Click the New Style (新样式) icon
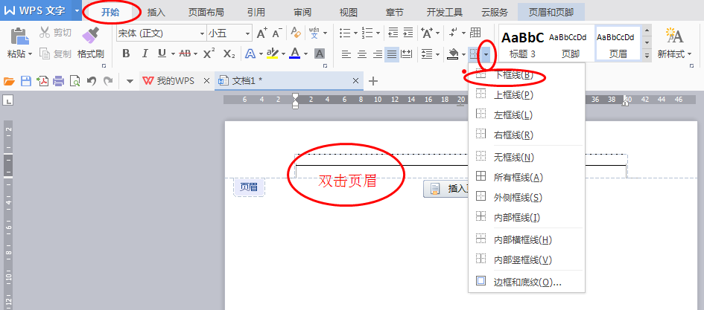704x310 pixels. coord(674,36)
